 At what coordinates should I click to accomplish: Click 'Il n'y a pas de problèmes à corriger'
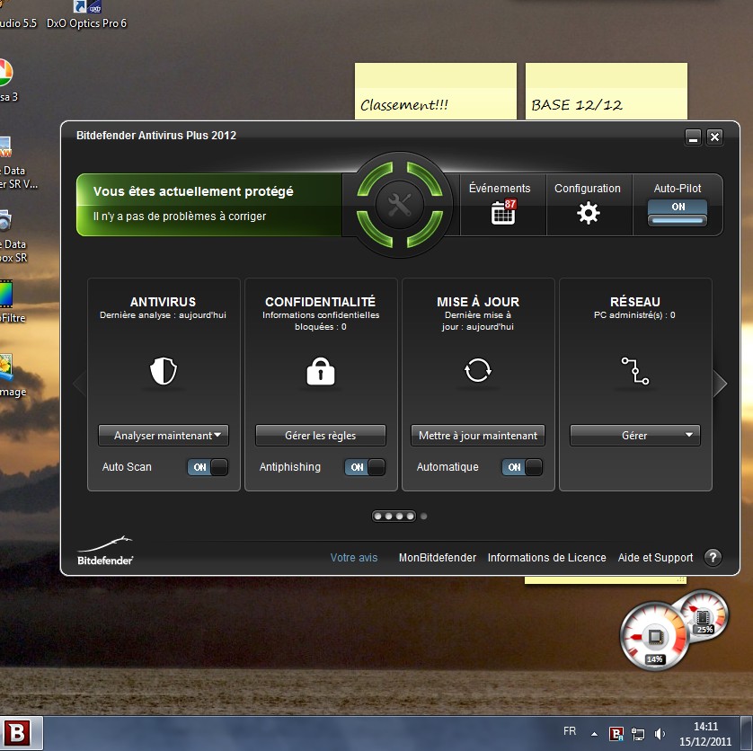point(180,216)
